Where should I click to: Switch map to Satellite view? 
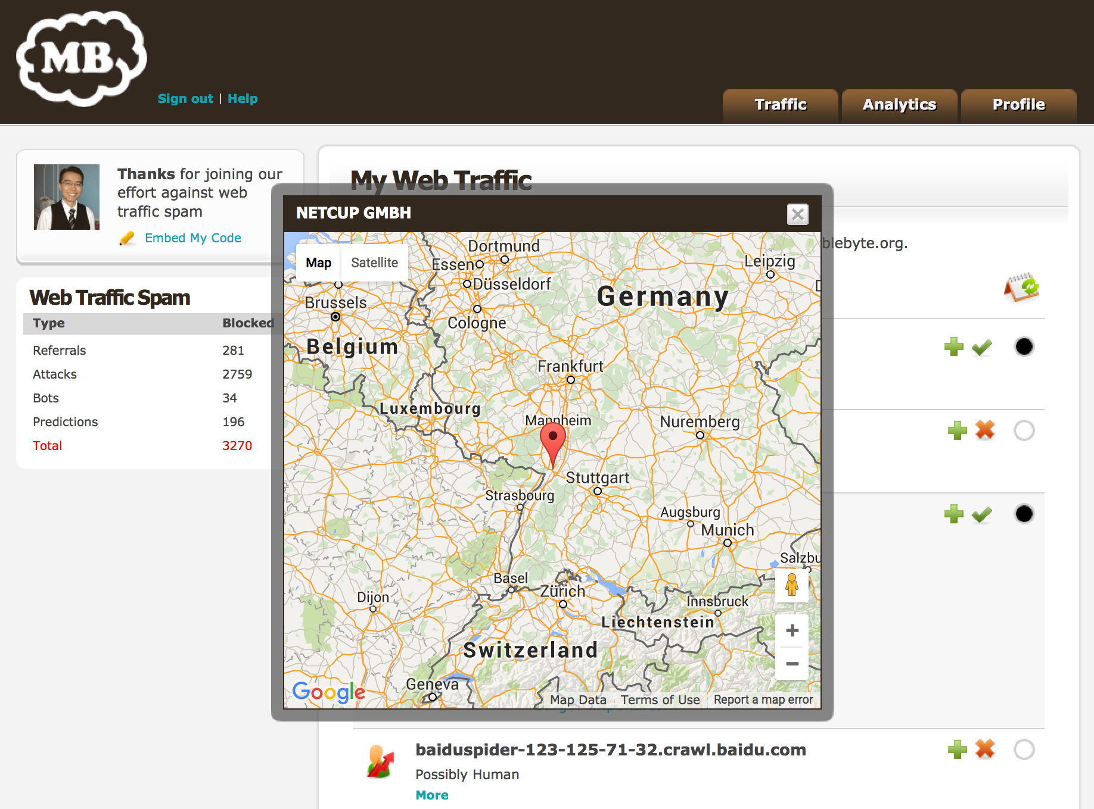(x=374, y=263)
